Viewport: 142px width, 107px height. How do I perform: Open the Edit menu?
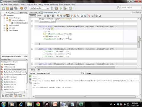(6, 4)
